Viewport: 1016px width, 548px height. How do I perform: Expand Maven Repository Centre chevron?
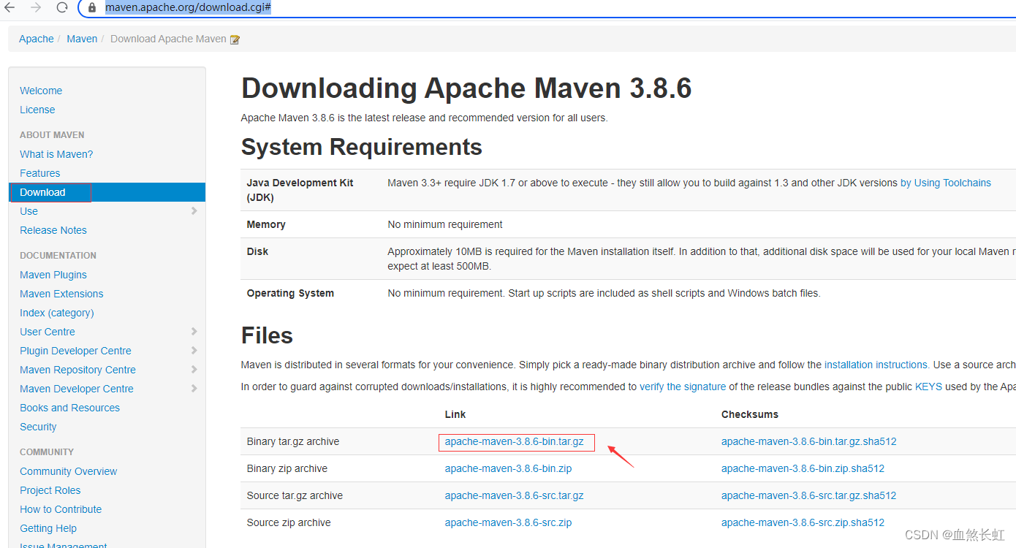coord(194,369)
